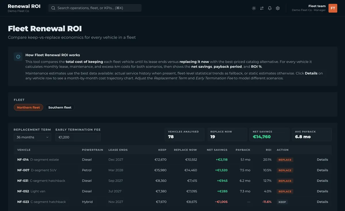Click the Replace Now 19 card
This screenshot has width=345, height=211.
[x=227, y=134]
